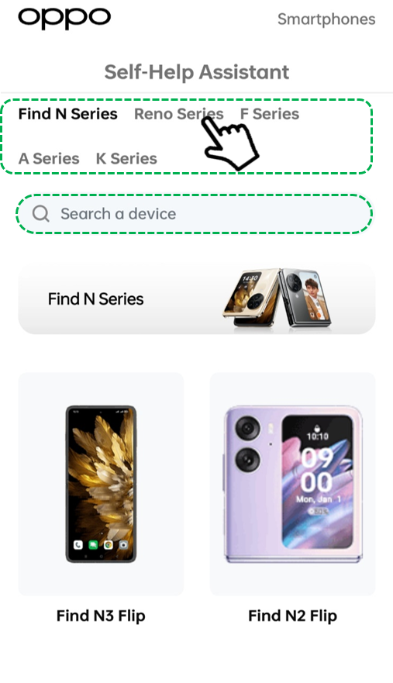Click the purple phone's dual camera lenses
Viewport: 393px width, 683px height.
point(248,443)
